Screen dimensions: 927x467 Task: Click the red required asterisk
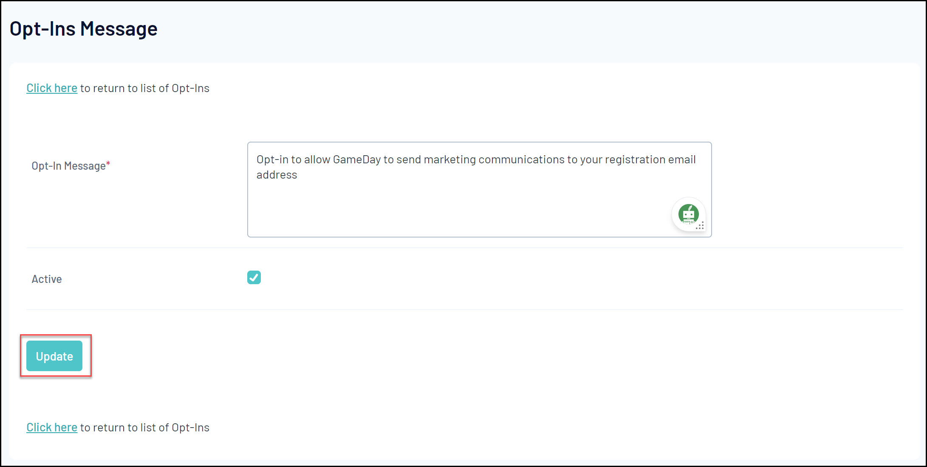[x=108, y=163]
